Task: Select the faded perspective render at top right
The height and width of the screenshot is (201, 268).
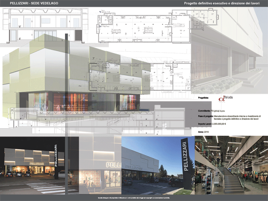Action: [x=229, y=51]
